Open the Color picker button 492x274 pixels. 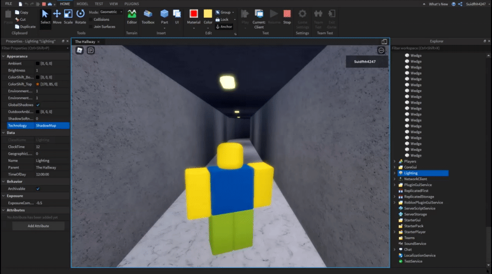tap(208, 17)
